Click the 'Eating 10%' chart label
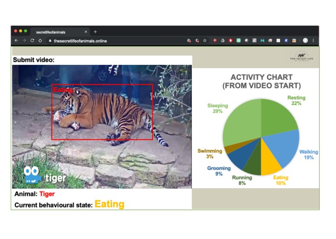 tap(281, 180)
